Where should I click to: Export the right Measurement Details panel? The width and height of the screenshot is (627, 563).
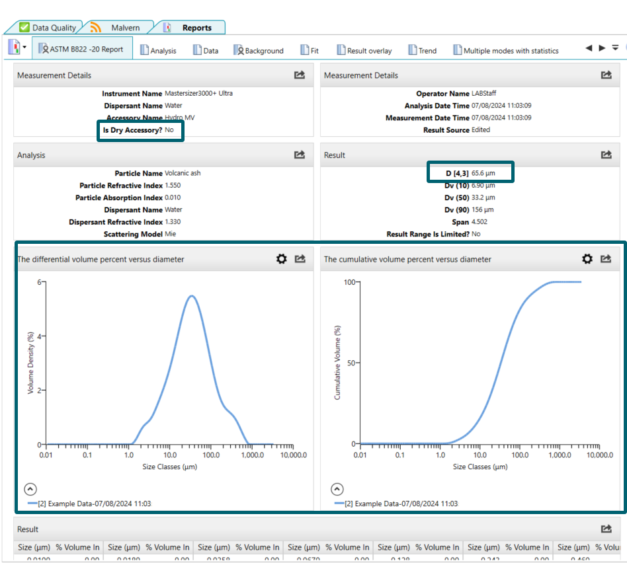(606, 75)
